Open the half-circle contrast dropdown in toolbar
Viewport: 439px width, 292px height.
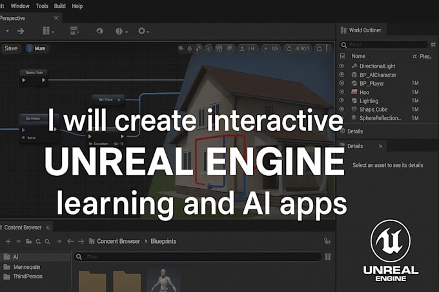click(121, 32)
